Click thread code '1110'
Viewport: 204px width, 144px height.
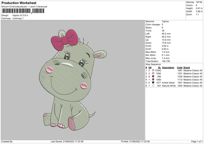click(x=180, y=80)
